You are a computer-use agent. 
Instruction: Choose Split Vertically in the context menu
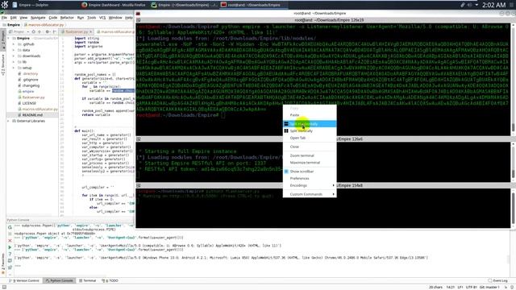[310, 130]
